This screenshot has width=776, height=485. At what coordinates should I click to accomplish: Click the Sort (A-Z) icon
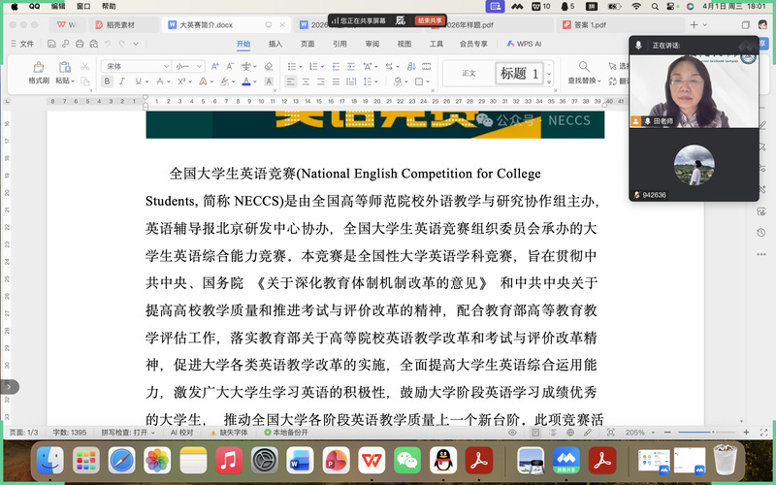tap(411, 66)
